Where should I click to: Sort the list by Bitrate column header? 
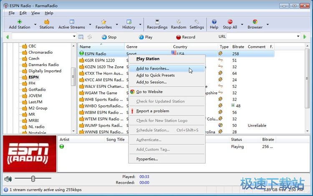point(238,47)
